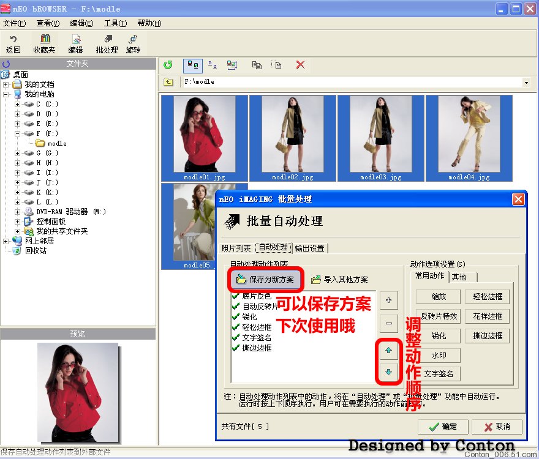539x459 pixels.
Task: Toggle the 撕边边框 action checkmark in list
Action: click(x=235, y=348)
